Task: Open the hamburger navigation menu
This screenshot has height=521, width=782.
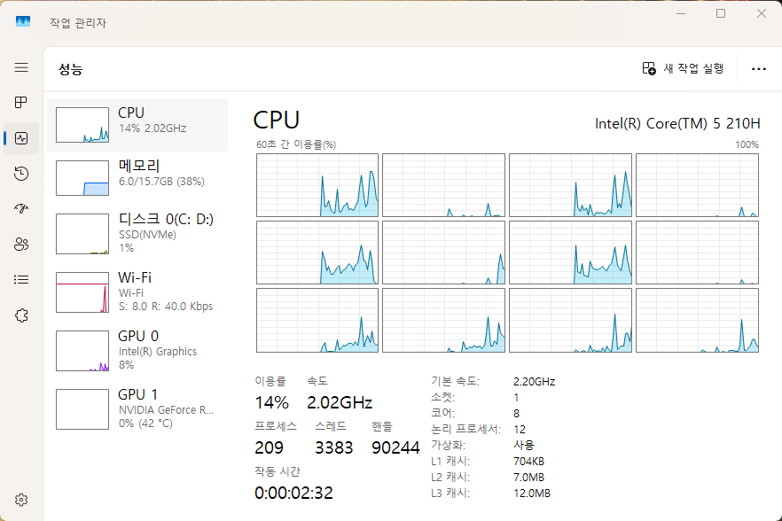Action: pyautogui.click(x=21, y=67)
